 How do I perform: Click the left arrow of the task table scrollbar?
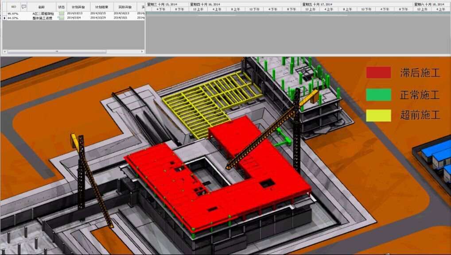pyautogui.click(x=4, y=51)
